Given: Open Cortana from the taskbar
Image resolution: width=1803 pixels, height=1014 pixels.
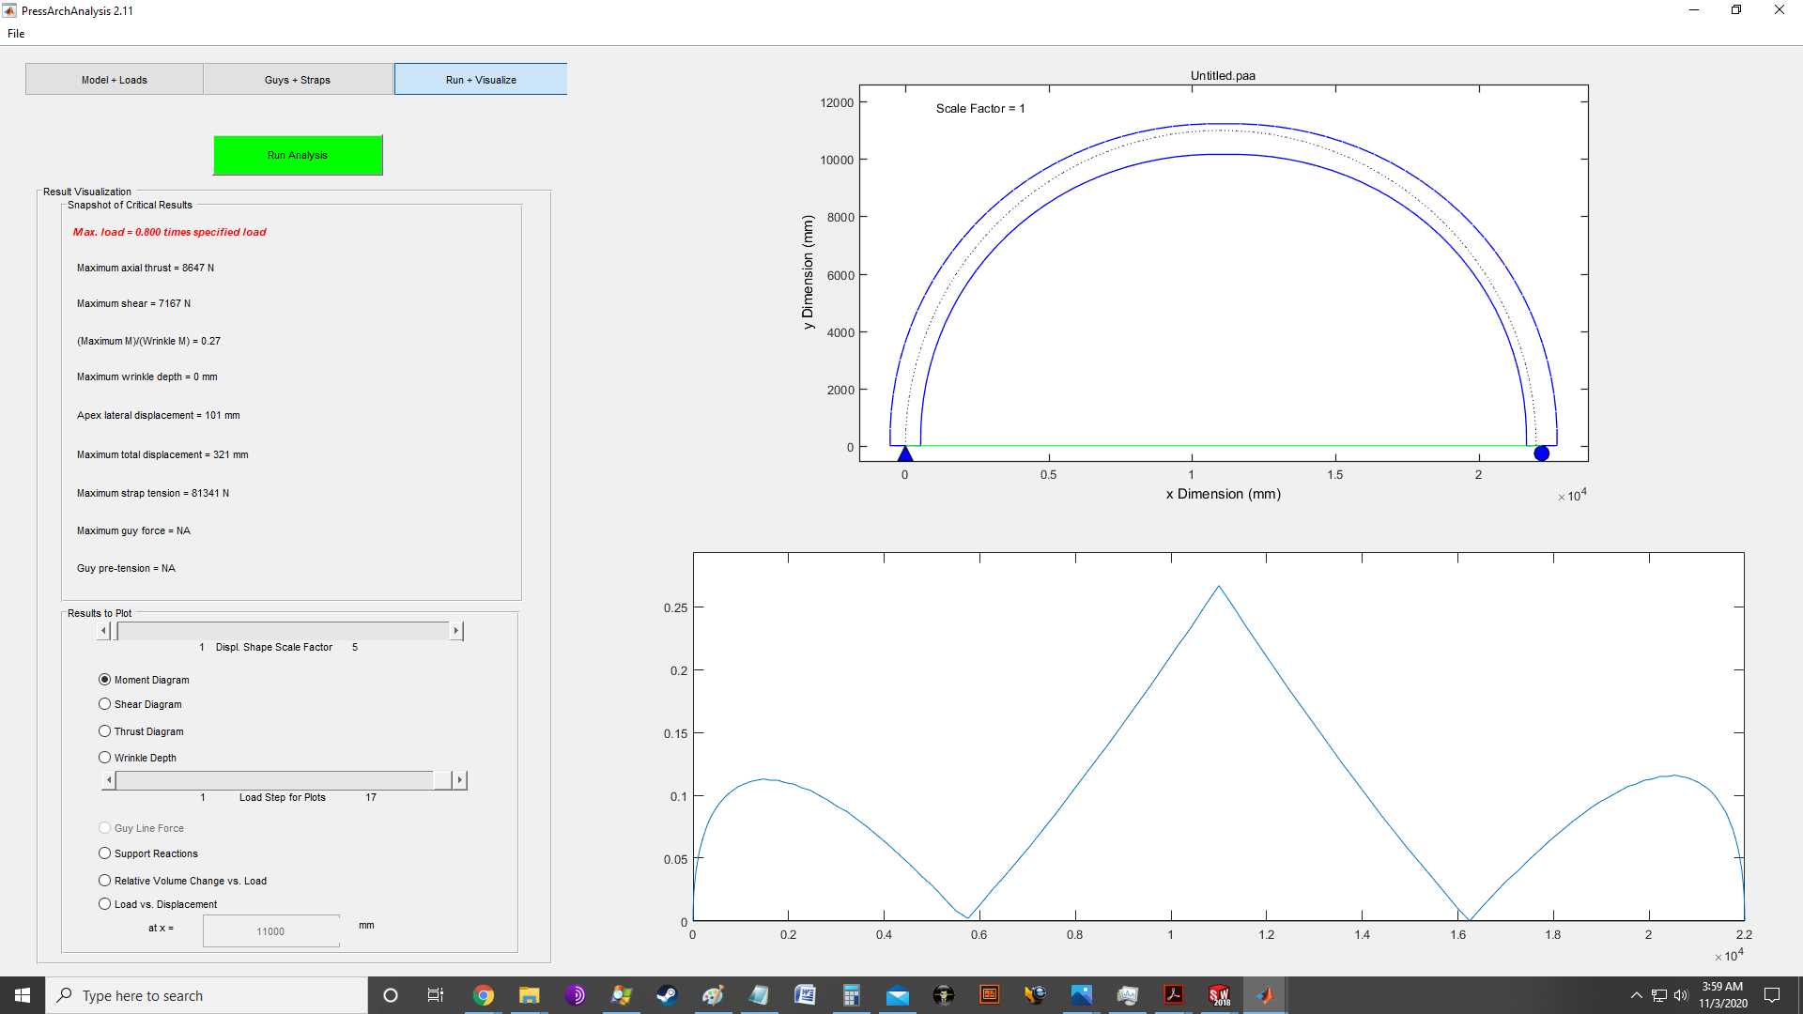Looking at the screenshot, I should (391, 995).
